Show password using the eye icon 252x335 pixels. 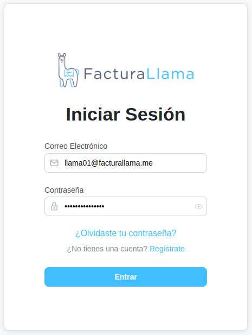[198, 207]
